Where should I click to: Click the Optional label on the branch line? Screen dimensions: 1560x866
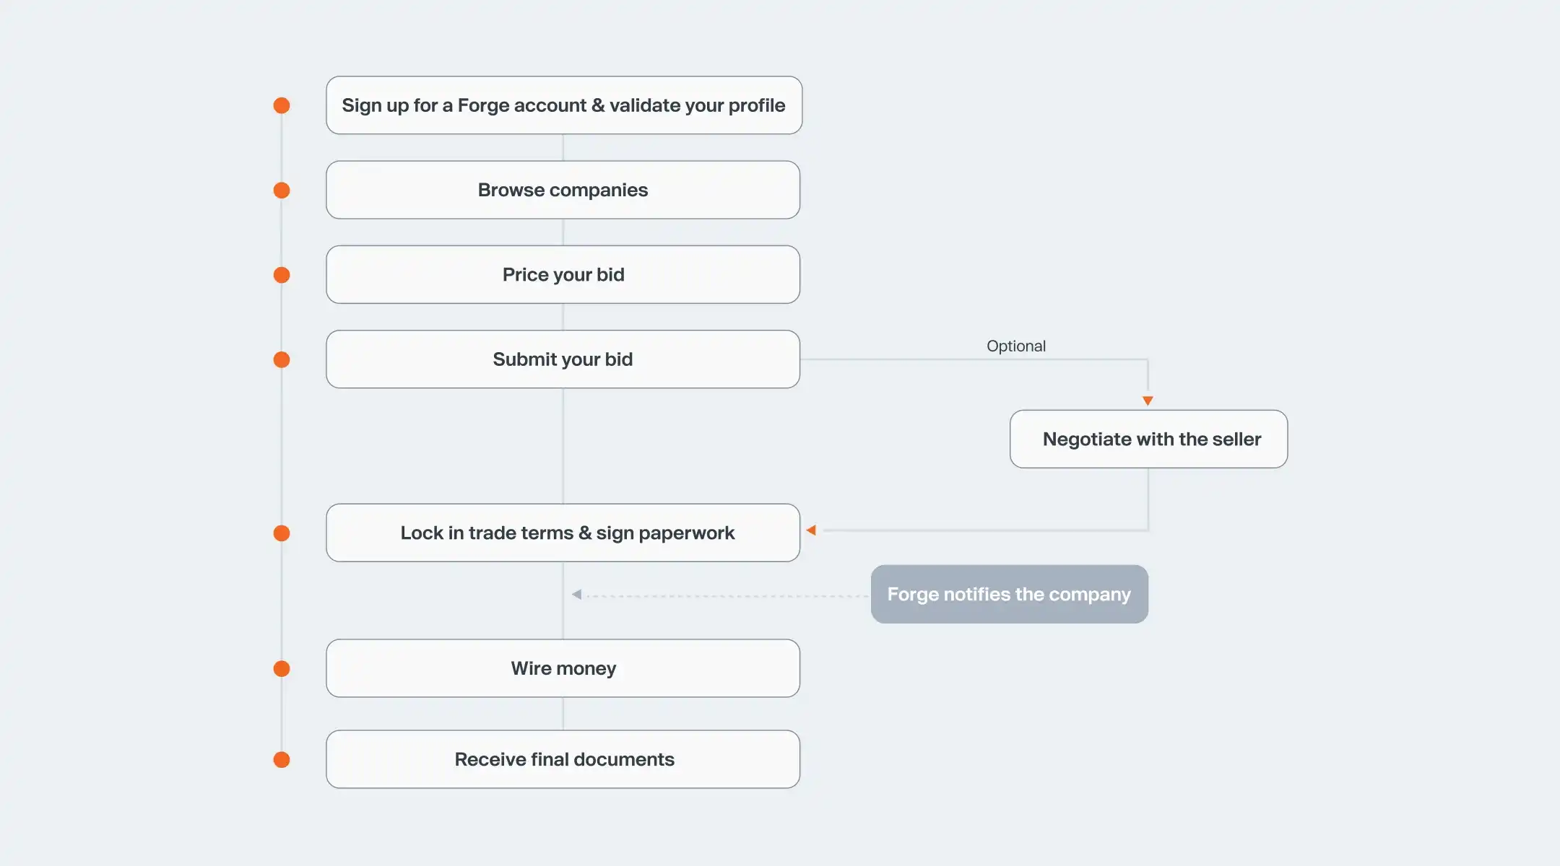[x=1015, y=346]
